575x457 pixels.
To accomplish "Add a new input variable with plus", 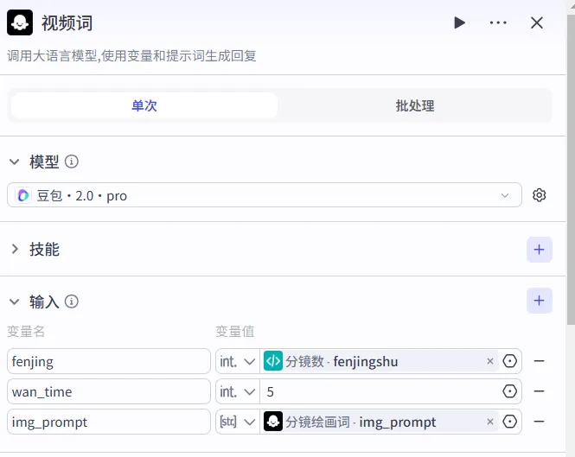I will 539,301.
